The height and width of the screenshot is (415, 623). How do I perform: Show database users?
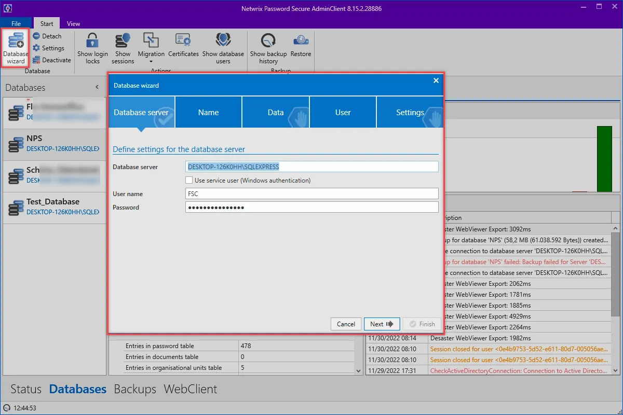(223, 48)
